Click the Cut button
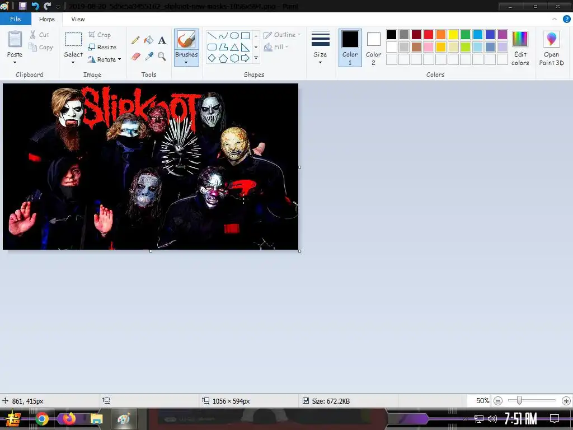Image resolution: width=573 pixels, height=430 pixels. point(40,35)
